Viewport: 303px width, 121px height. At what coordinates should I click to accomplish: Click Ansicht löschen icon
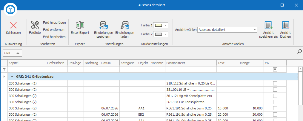(285, 25)
